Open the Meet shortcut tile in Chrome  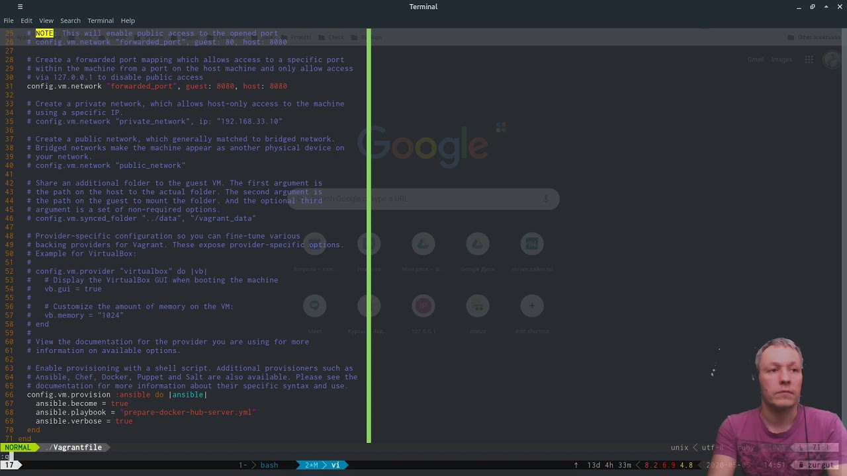(315, 313)
